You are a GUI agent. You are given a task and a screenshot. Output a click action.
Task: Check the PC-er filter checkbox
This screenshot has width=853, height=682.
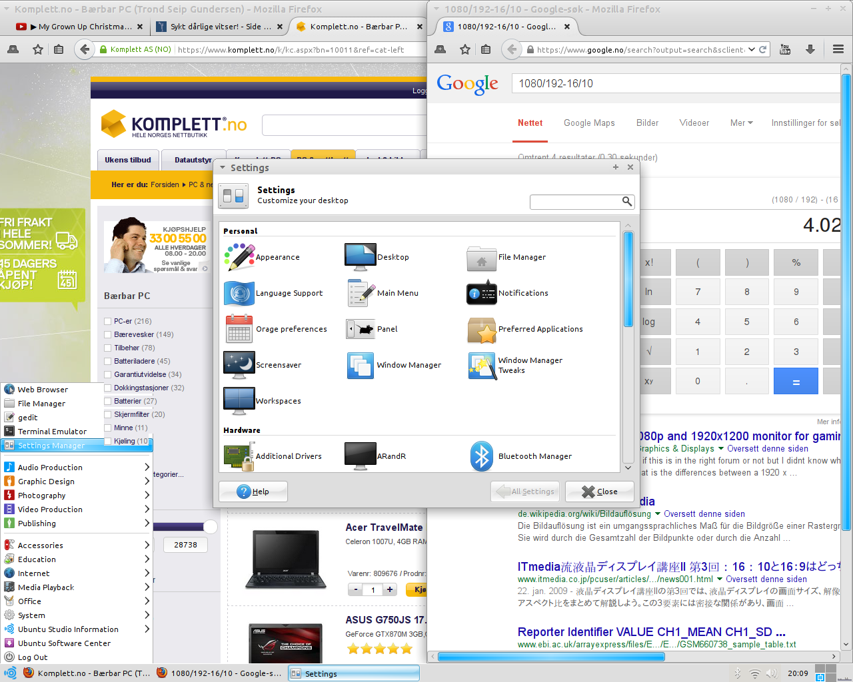(107, 321)
